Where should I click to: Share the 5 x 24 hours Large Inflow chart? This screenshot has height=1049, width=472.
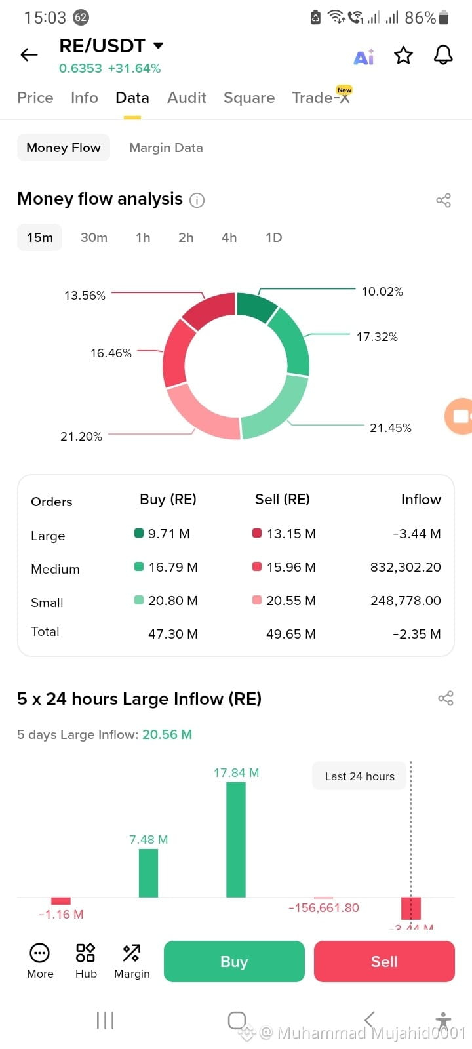446,698
